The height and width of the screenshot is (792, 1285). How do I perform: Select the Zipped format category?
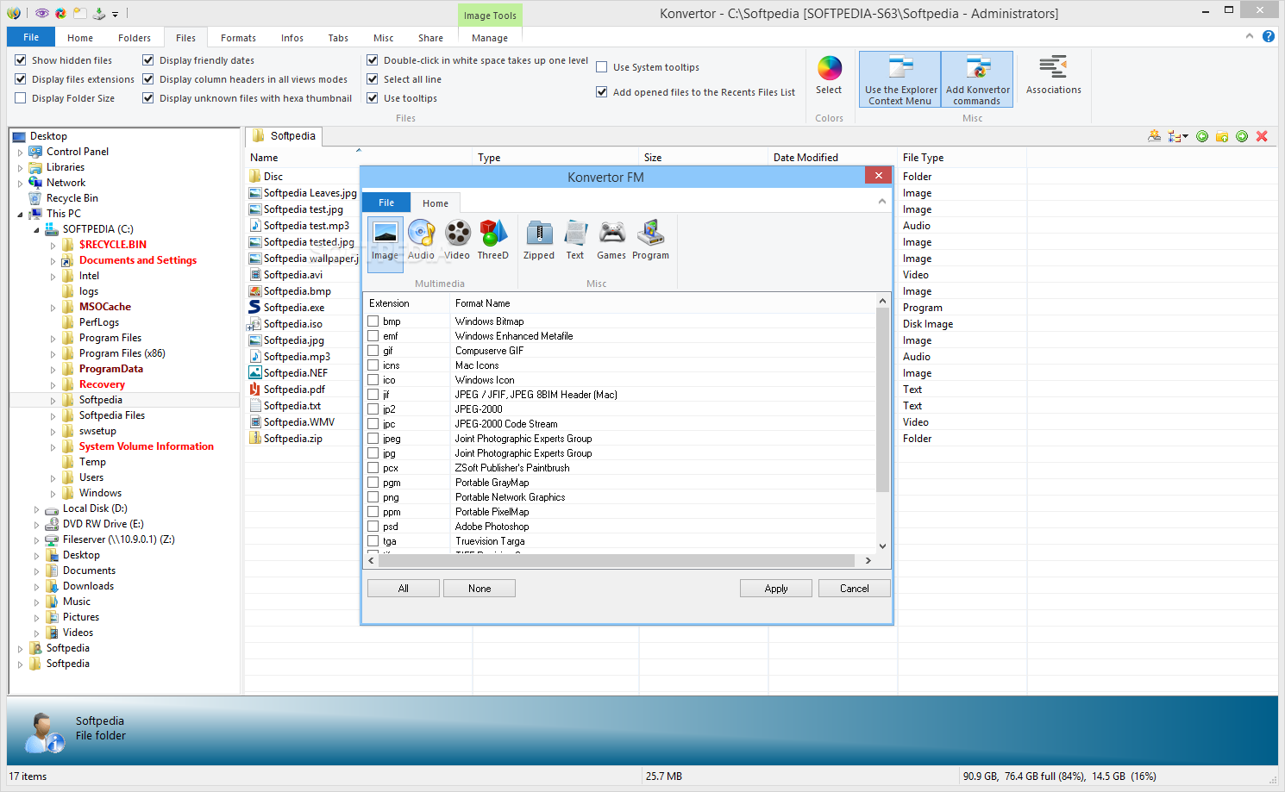coord(539,240)
